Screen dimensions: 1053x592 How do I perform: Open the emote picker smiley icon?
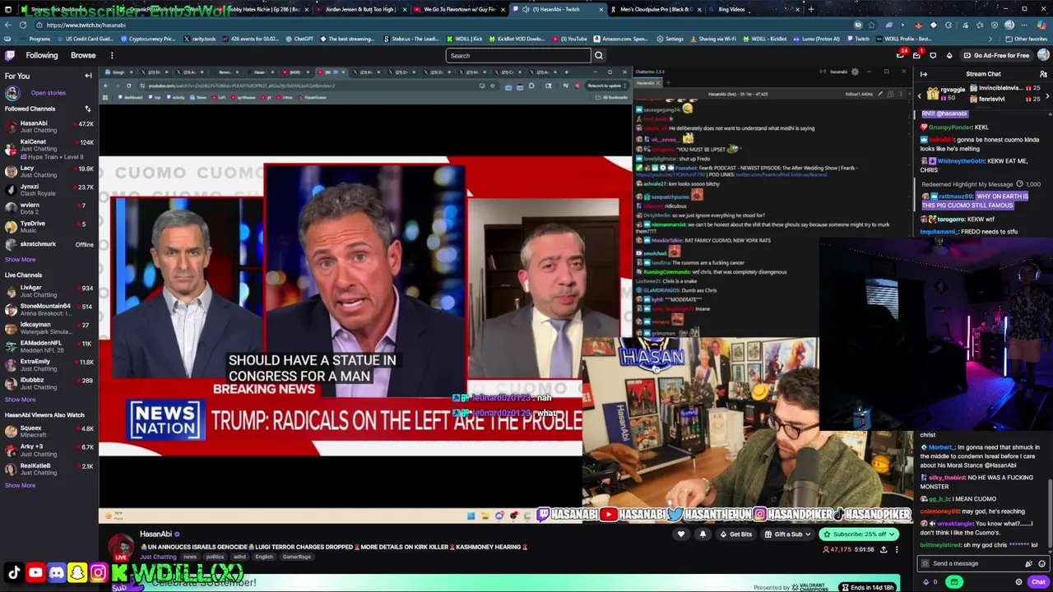point(1041,563)
